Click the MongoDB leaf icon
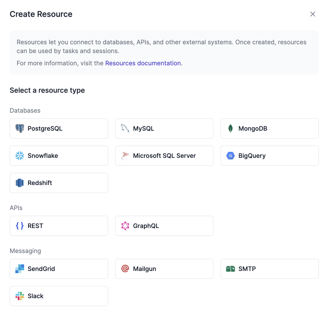Image resolution: width=329 pixels, height=310 pixels. click(x=230, y=128)
